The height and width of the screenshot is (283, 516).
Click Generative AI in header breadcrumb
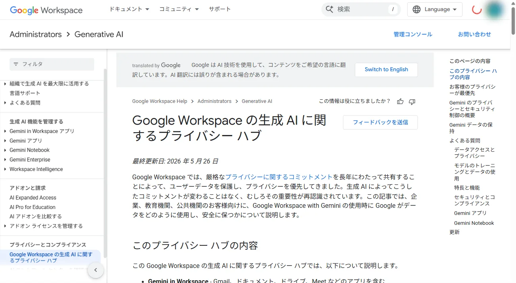click(99, 34)
